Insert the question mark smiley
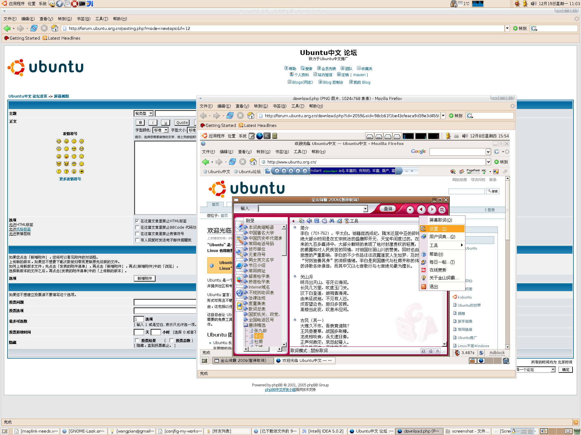The height and width of the screenshot is (435, 581). click(66, 172)
